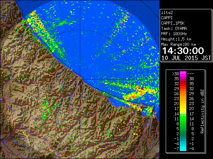Viewport: 213px width, 159px height.
Task: Click the --- legend entry
Action: pos(190,74)
